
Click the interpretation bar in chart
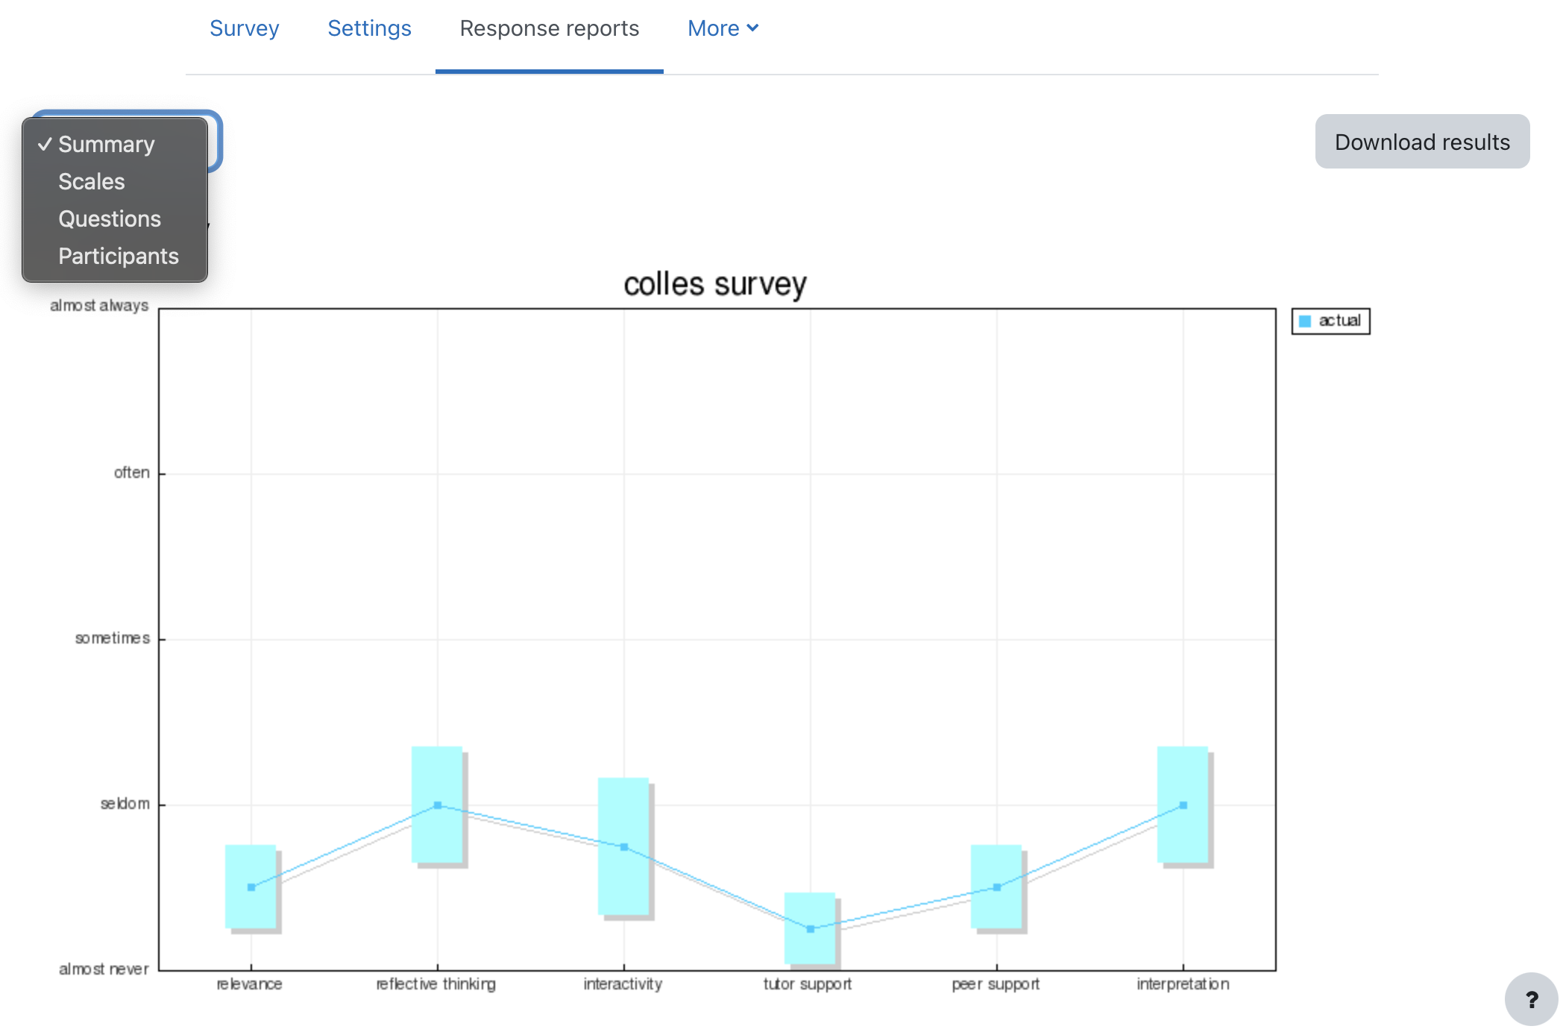[1183, 775]
